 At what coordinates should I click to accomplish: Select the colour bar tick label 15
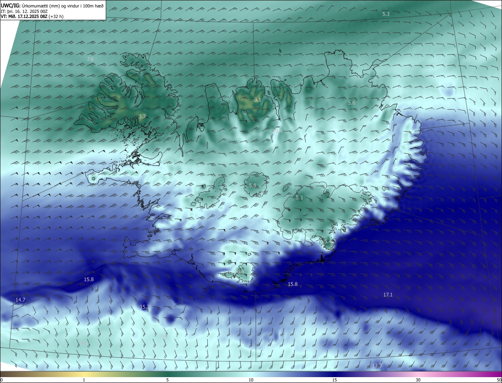pos(335,380)
